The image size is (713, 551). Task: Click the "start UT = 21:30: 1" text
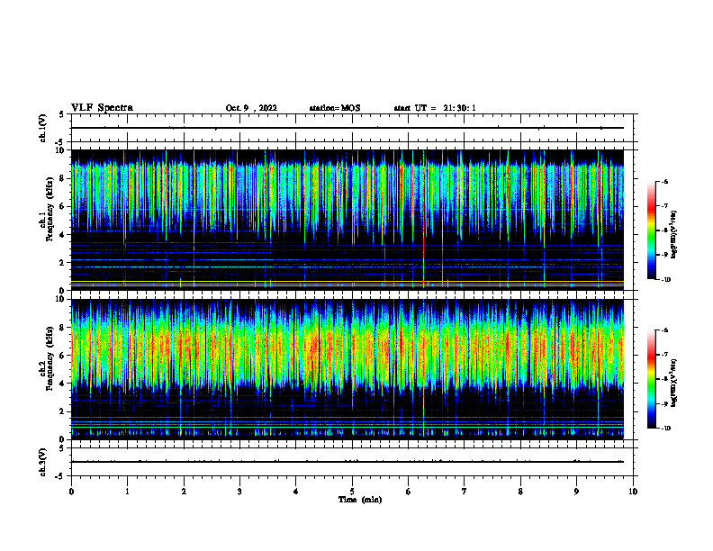click(435, 108)
